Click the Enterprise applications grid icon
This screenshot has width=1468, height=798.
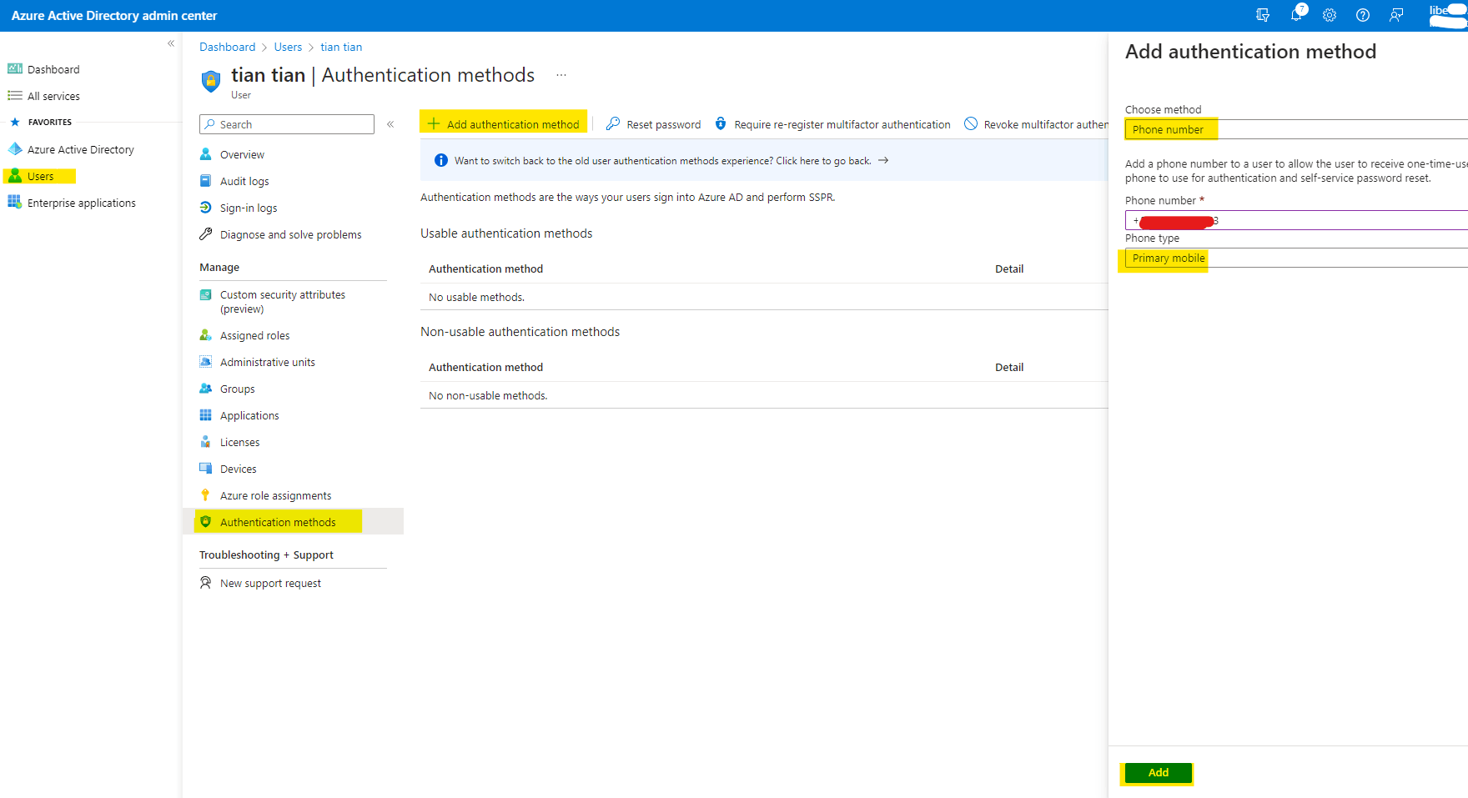(x=15, y=203)
